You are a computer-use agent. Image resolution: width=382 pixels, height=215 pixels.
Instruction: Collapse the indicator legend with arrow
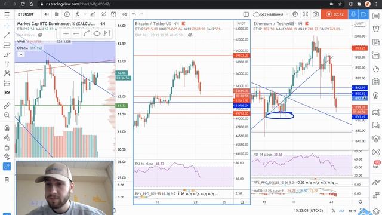click(x=21, y=54)
